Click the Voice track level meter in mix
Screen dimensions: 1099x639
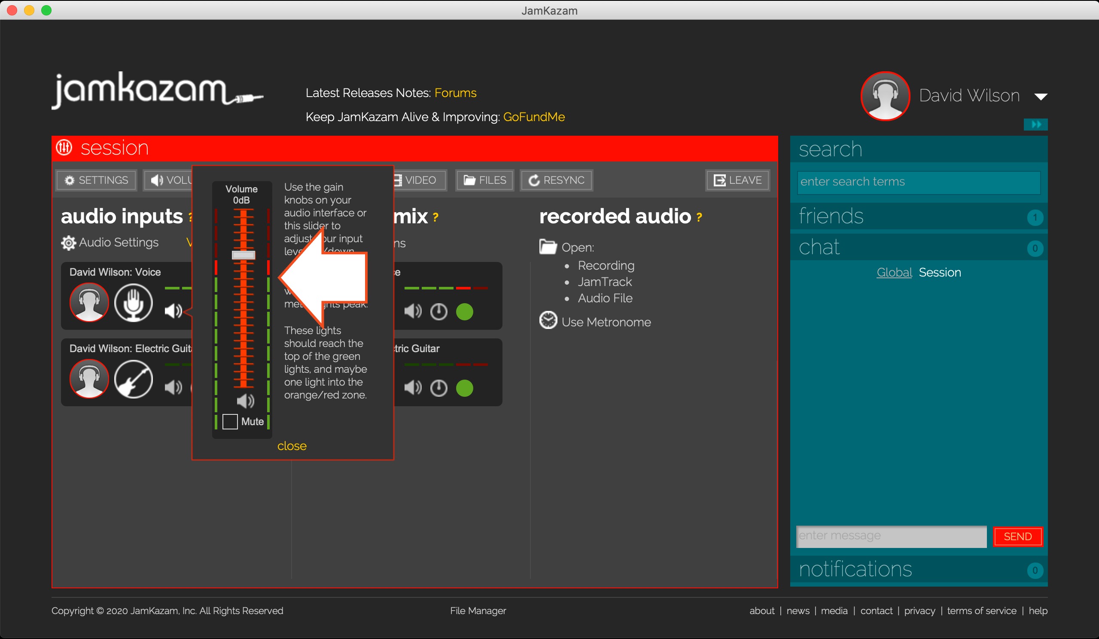point(446,288)
